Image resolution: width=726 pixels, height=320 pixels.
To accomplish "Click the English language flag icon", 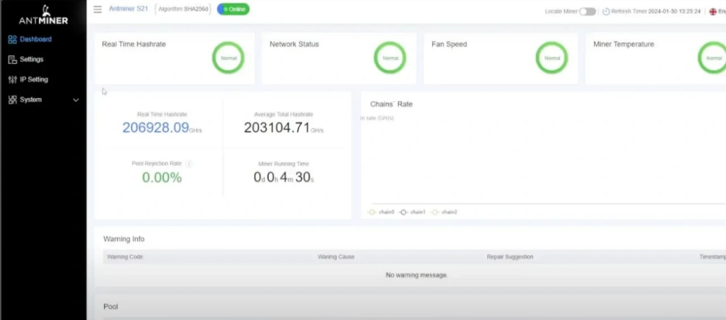I will tap(713, 12).
